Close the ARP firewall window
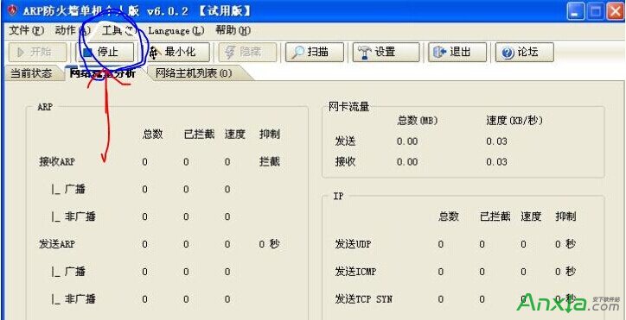 pyautogui.click(x=615, y=12)
